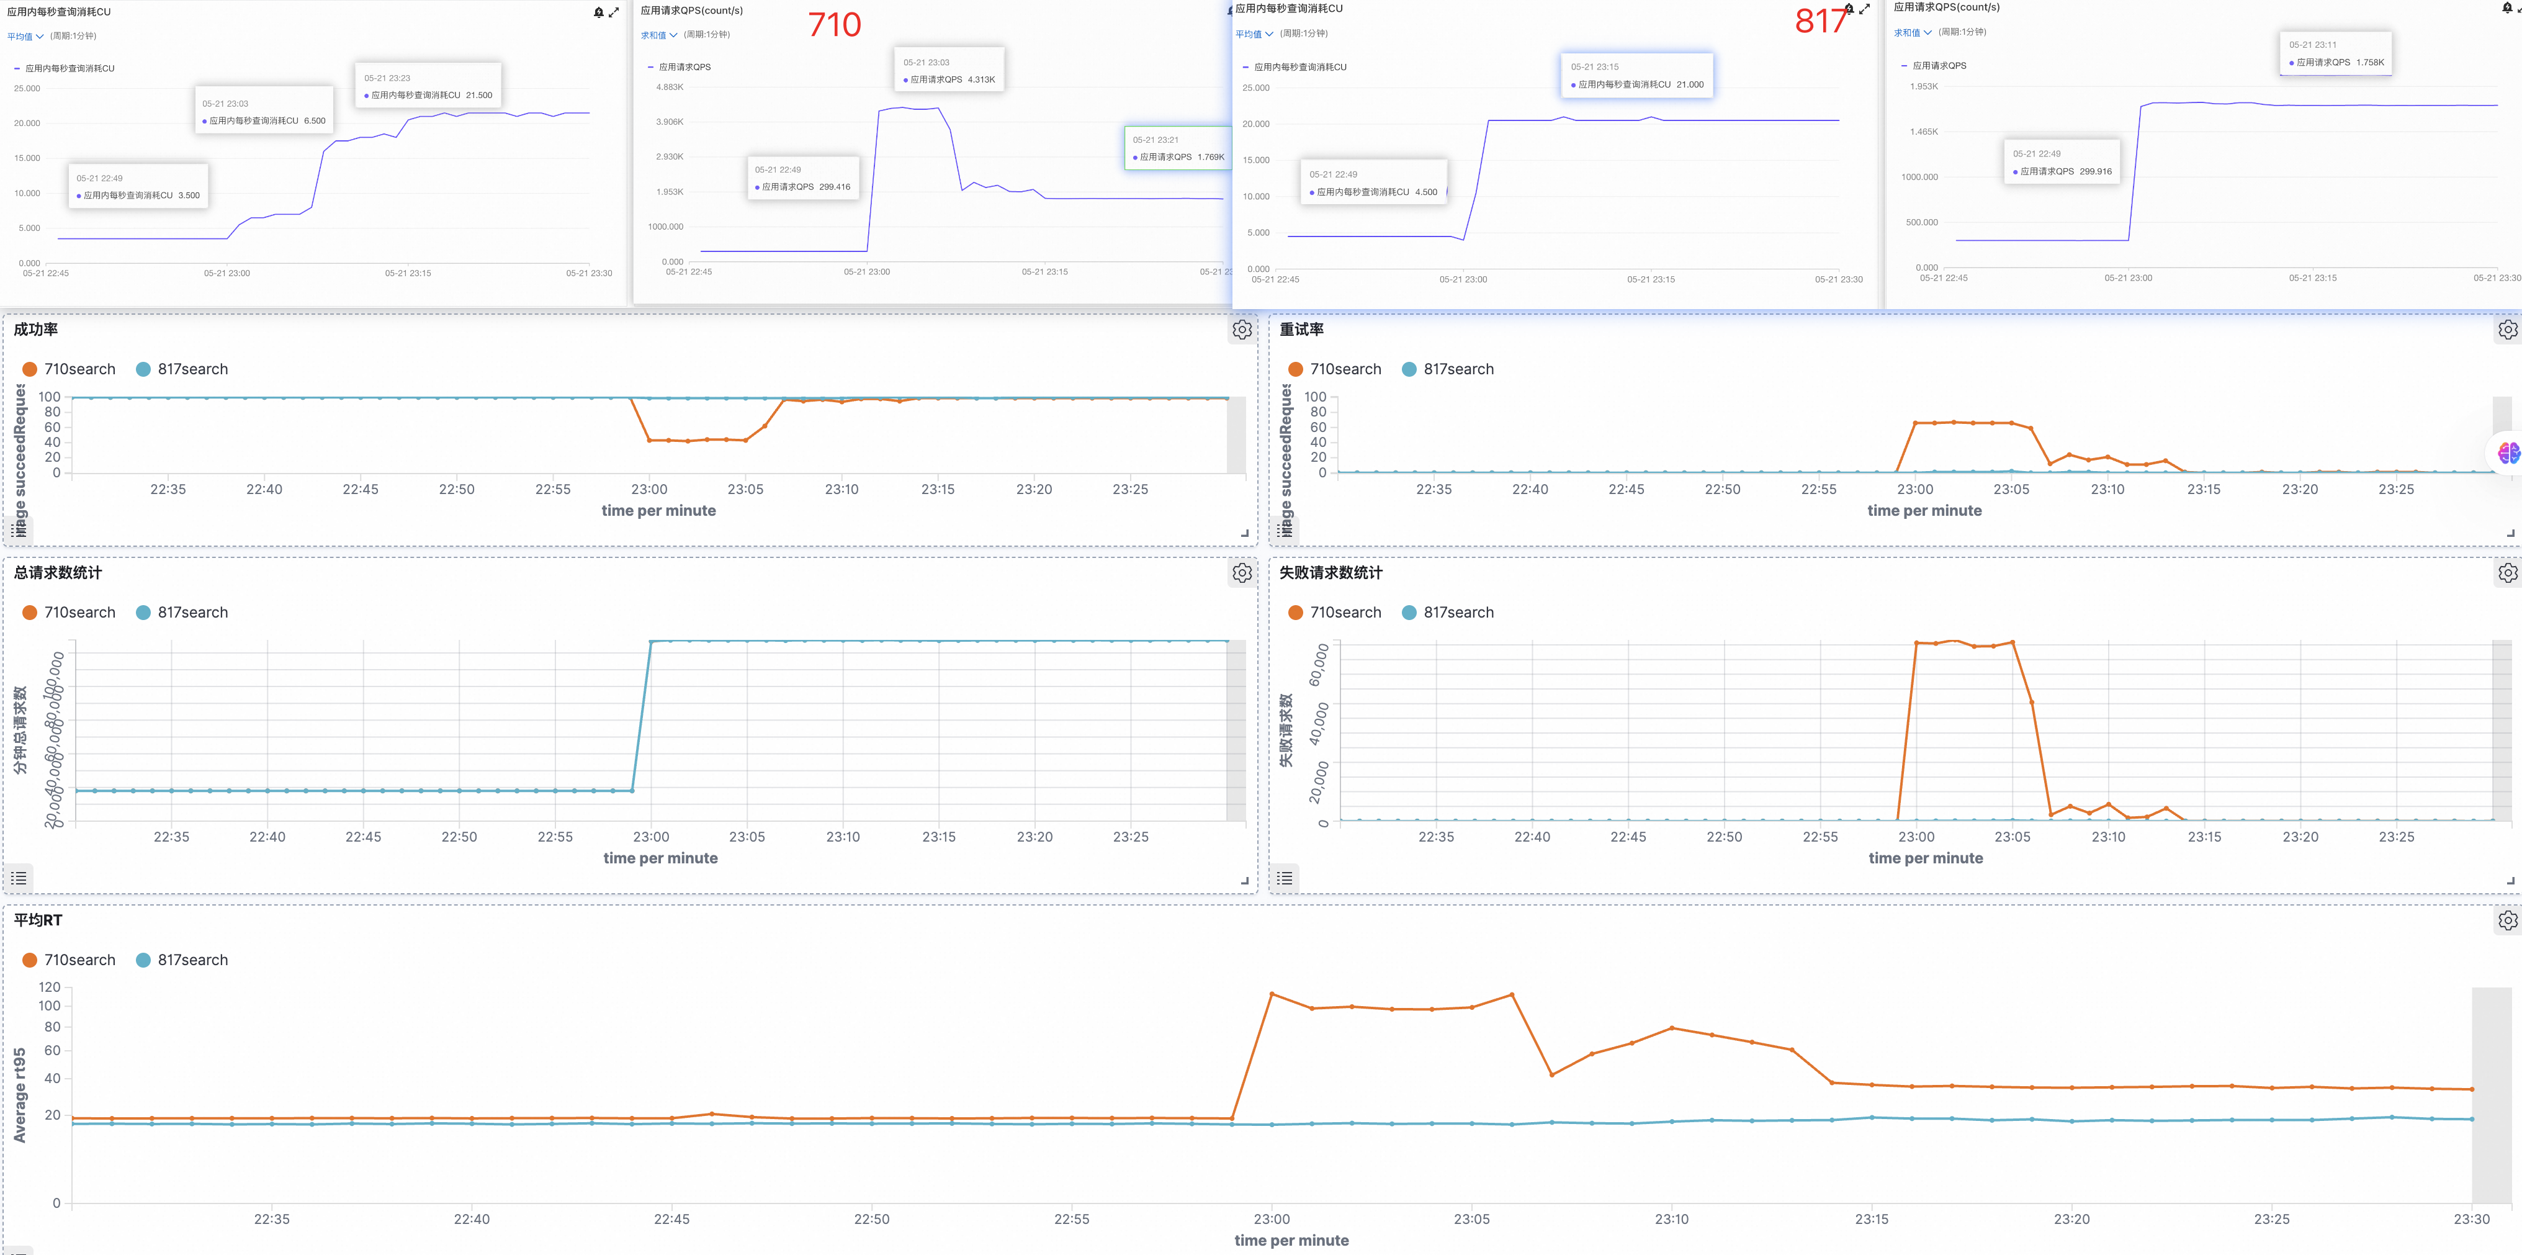
Task: Open the 求和值 dropdown on the 710 QPS chart
Action: point(659,35)
